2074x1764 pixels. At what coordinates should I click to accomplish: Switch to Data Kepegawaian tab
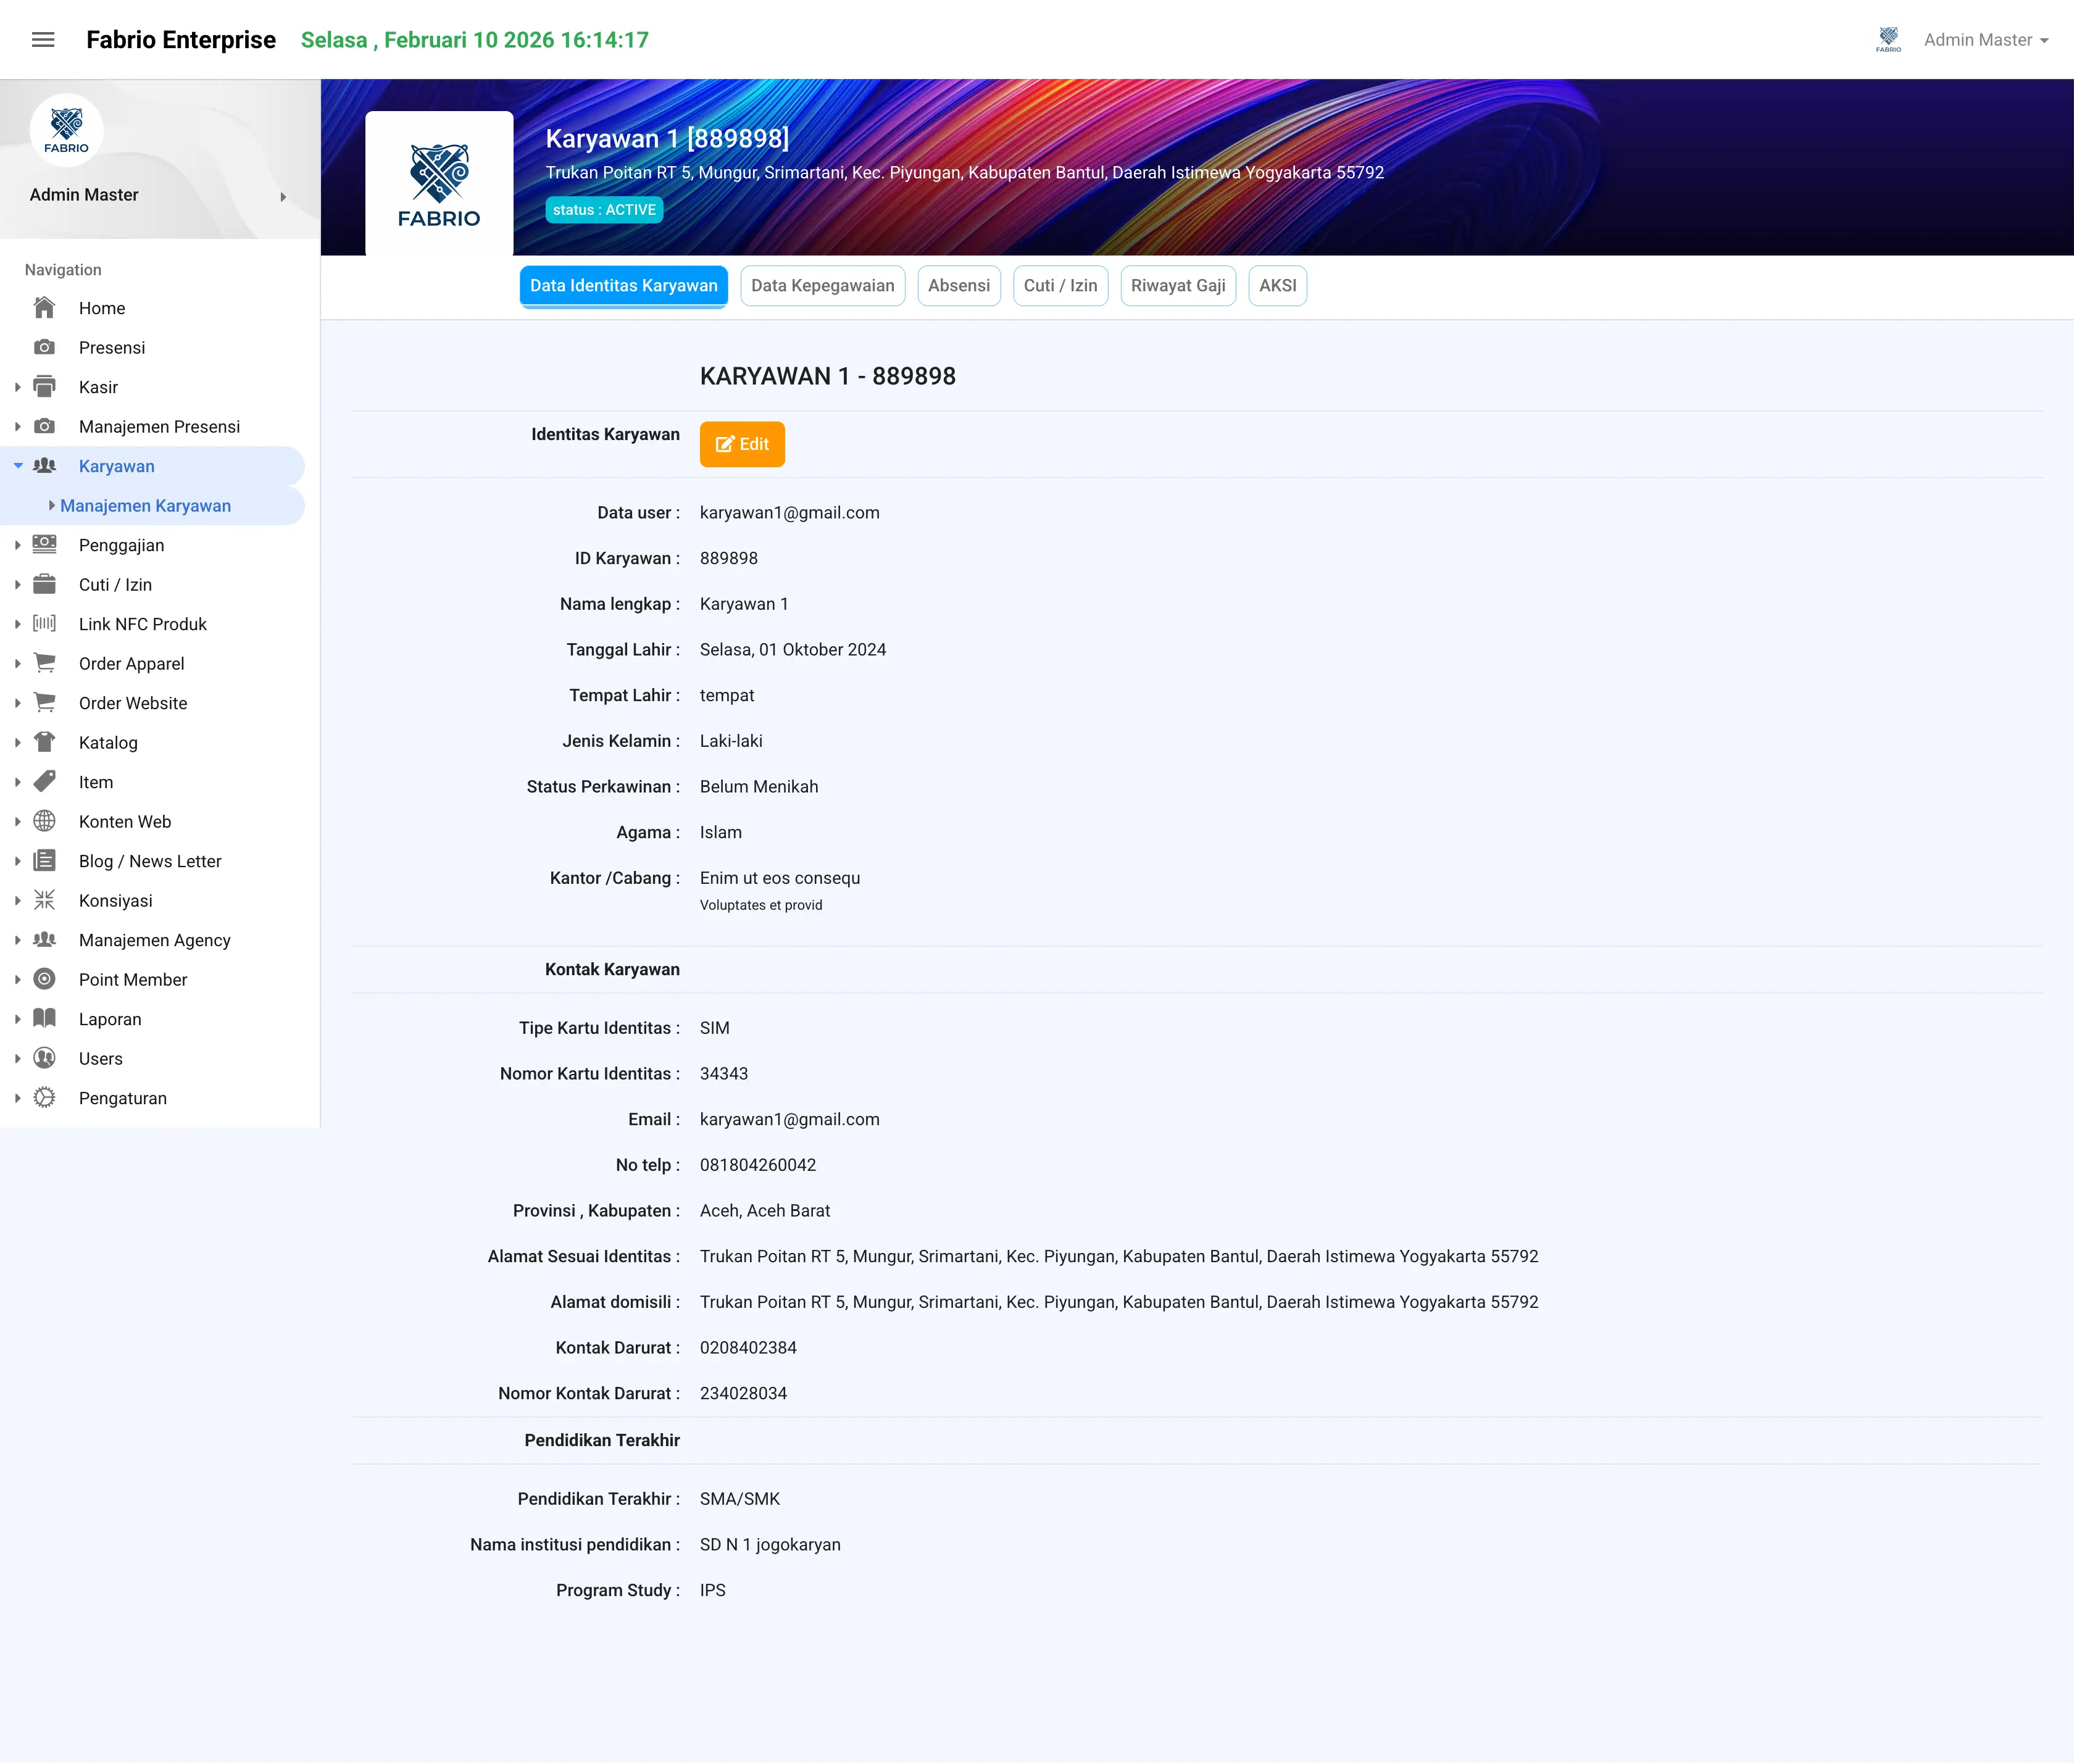click(822, 286)
